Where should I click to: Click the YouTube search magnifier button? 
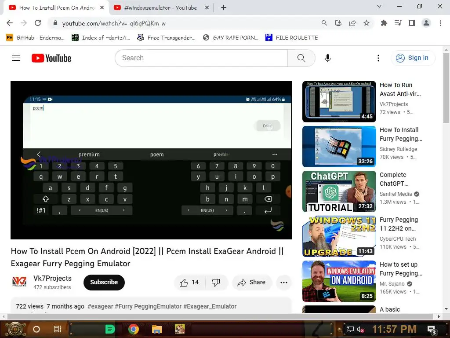301,58
